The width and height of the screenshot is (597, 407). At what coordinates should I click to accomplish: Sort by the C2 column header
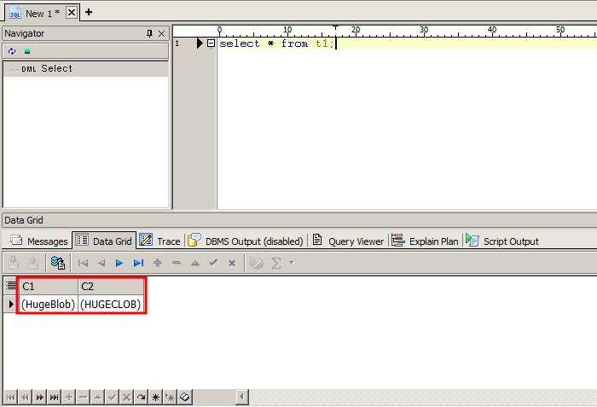[110, 287]
